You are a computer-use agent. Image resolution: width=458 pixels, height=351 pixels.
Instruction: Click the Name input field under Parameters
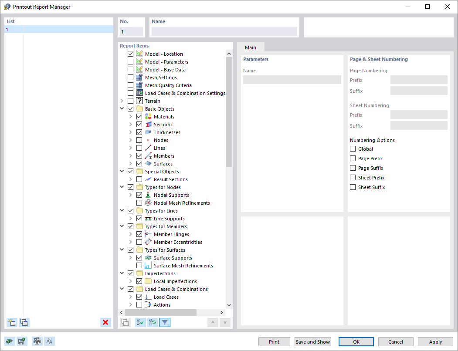coord(292,80)
